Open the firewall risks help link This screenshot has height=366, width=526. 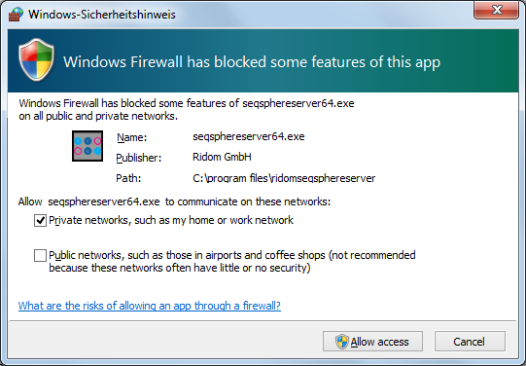point(150,306)
